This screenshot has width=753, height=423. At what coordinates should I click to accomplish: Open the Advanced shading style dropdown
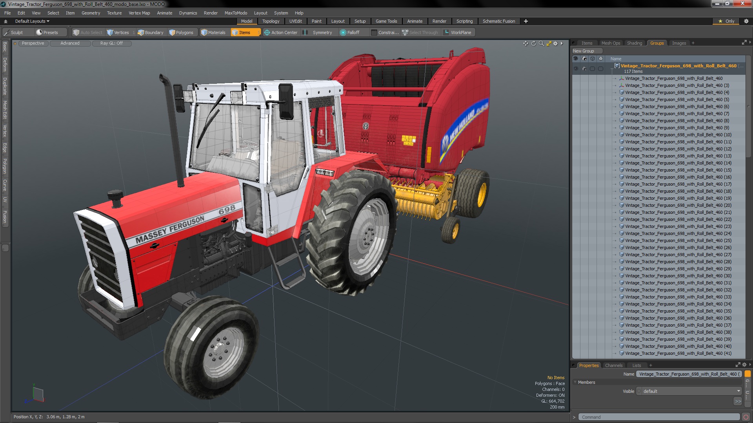[70, 43]
